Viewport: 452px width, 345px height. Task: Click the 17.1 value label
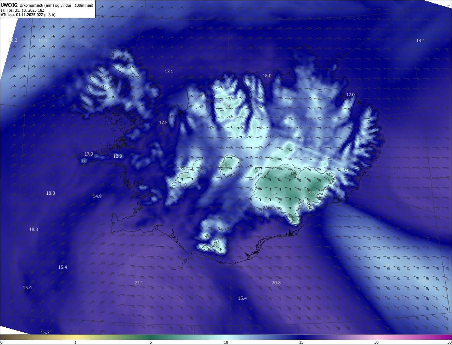click(169, 72)
